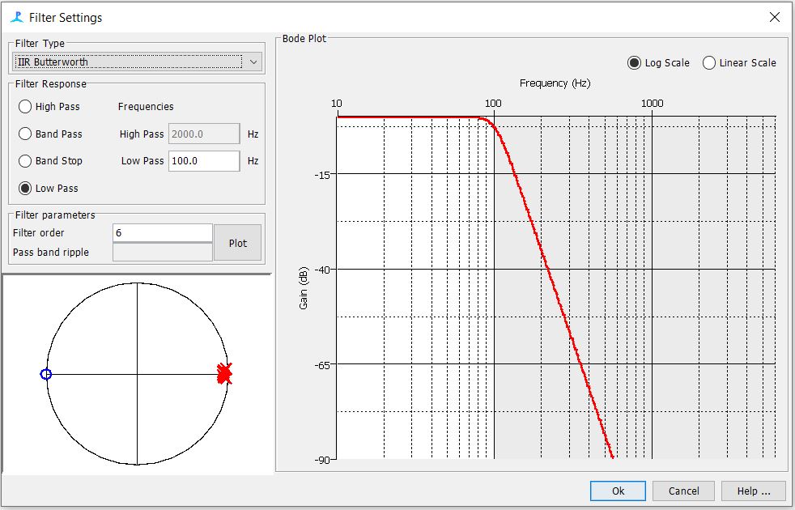795x510 pixels.
Task: Focus the Low Pass frequency field showing 100.0
Action: click(x=203, y=161)
